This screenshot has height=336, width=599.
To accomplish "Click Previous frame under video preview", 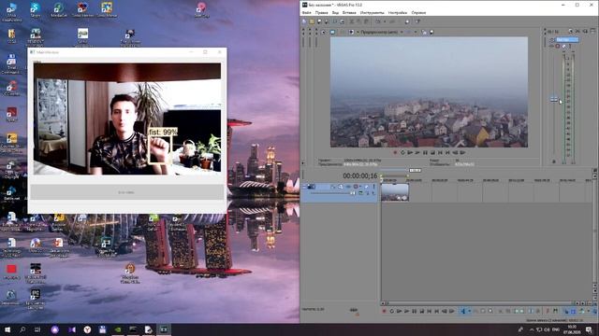I will click(x=455, y=153).
